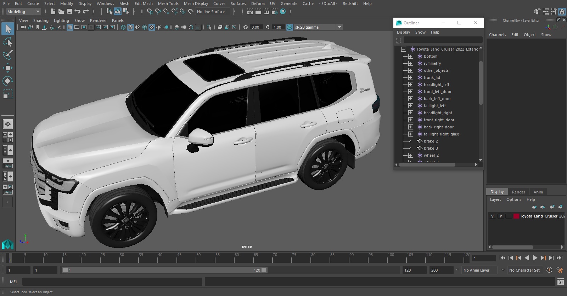Select other_objects in the Outliner
This screenshot has height=296, width=567.
[x=436, y=70]
